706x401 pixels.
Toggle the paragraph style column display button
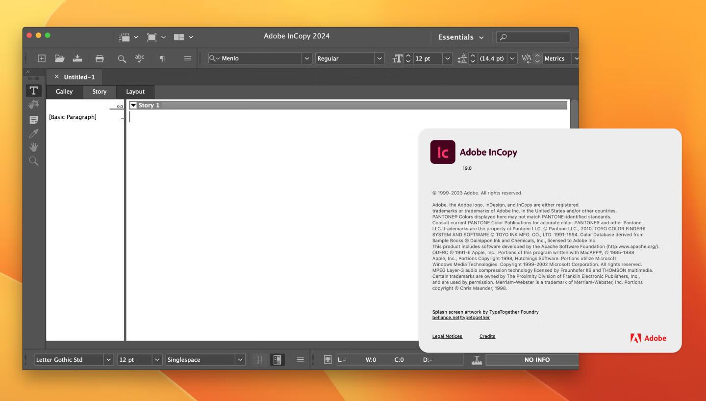point(277,360)
